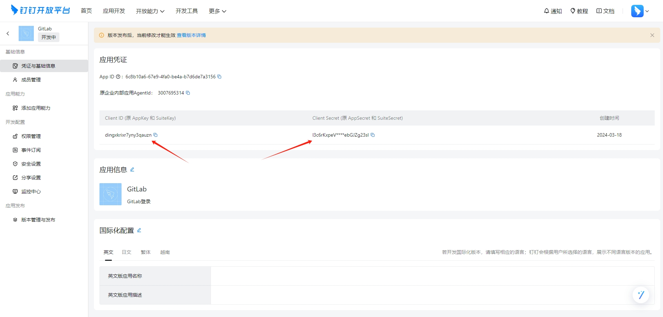Click the creation date 2024-03-18
Screen dimensions: 663x317
(609, 135)
